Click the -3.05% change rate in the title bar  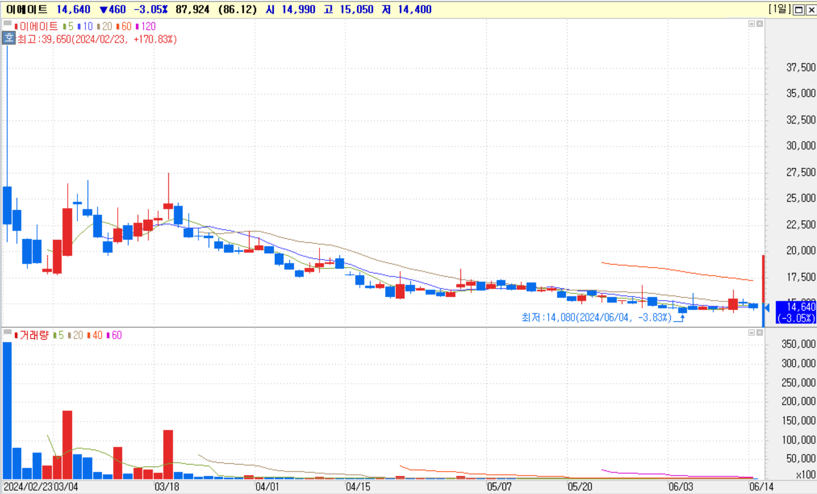[151, 10]
